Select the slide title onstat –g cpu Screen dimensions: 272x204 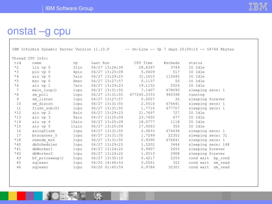pyautogui.click(x=39, y=31)
